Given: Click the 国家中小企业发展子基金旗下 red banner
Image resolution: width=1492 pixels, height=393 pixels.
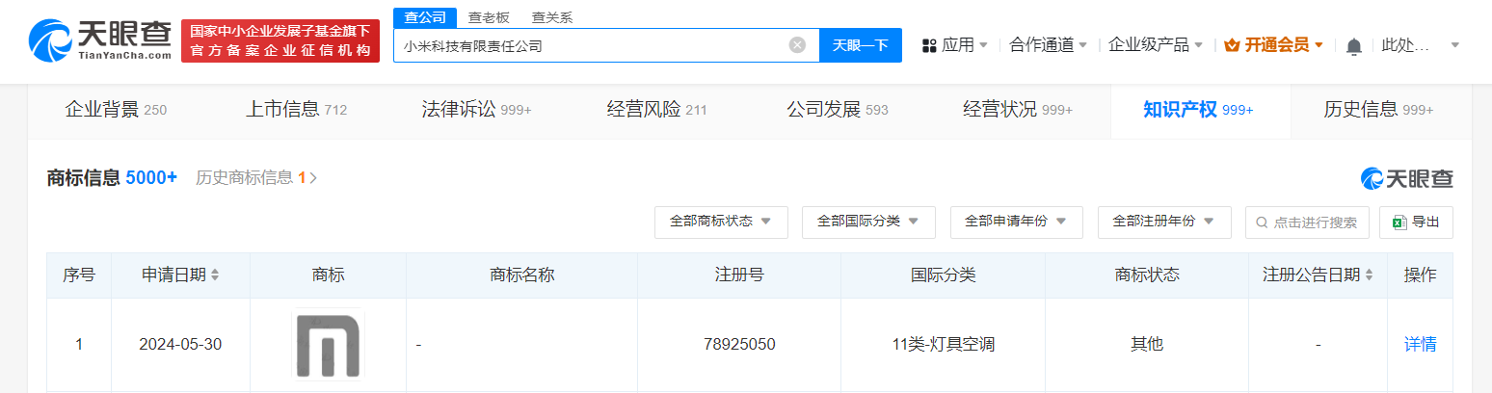Looking at the screenshot, I should (x=280, y=40).
